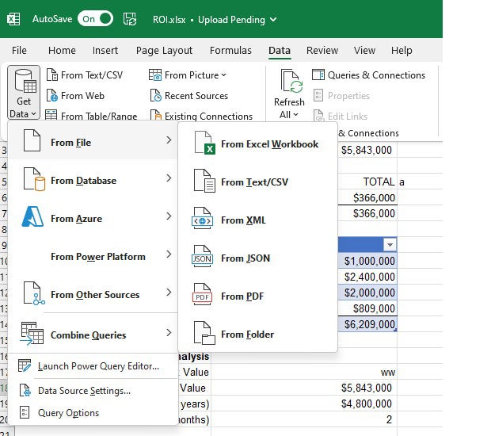
Task: Click the Existing Connections icon
Action: tap(156, 115)
